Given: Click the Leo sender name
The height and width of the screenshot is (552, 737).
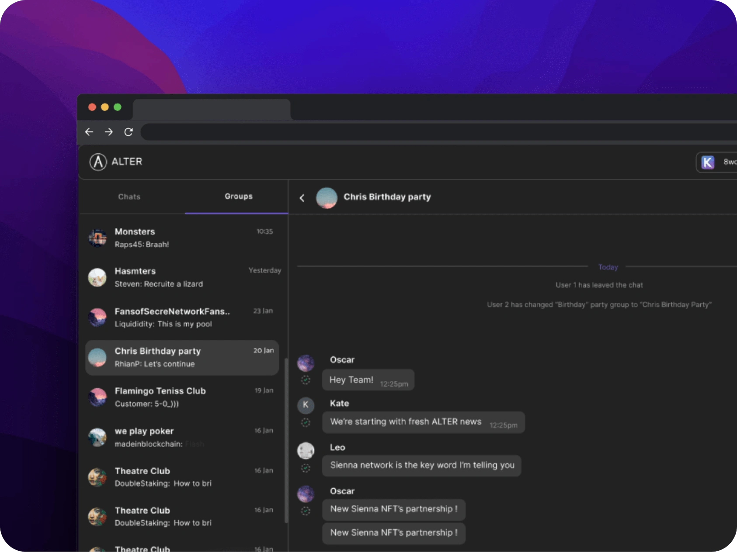Looking at the screenshot, I should tap(337, 448).
